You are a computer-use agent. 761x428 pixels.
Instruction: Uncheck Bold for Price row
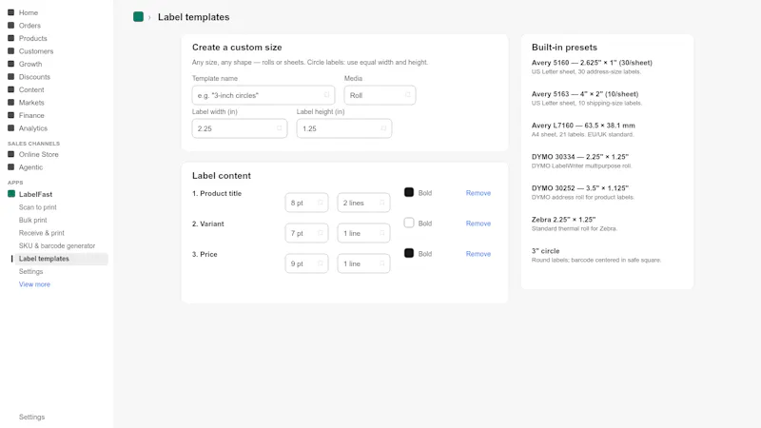click(x=409, y=253)
